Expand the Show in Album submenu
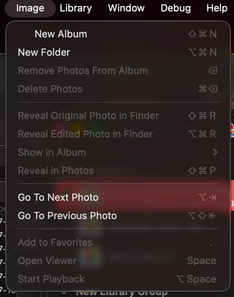 [x=118, y=152]
